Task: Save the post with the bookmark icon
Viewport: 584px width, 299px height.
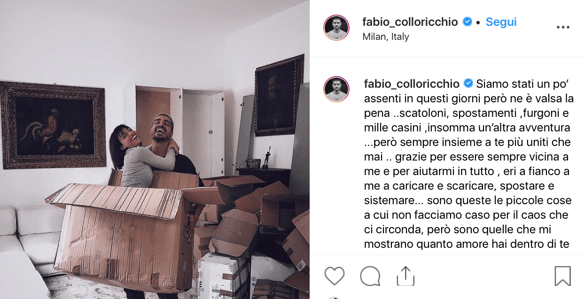Action: pyautogui.click(x=563, y=276)
